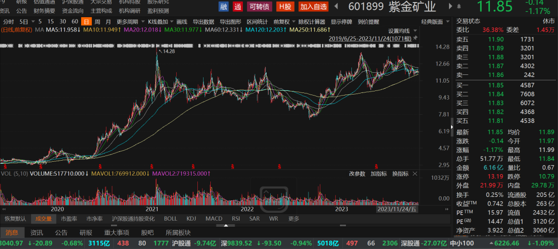This screenshot has height=249, width=558.
Task: Click the 加入自选 add to watchlist button
Action: pyautogui.click(x=313, y=6)
